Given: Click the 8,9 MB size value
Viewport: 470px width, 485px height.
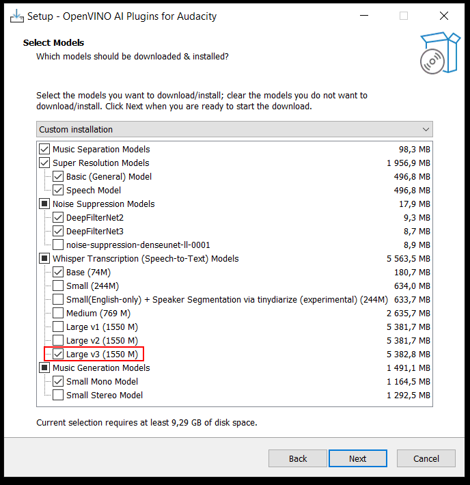Looking at the screenshot, I should (417, 245).
